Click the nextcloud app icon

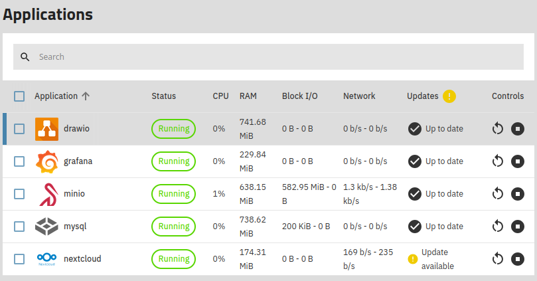click(x=46, y=258)
